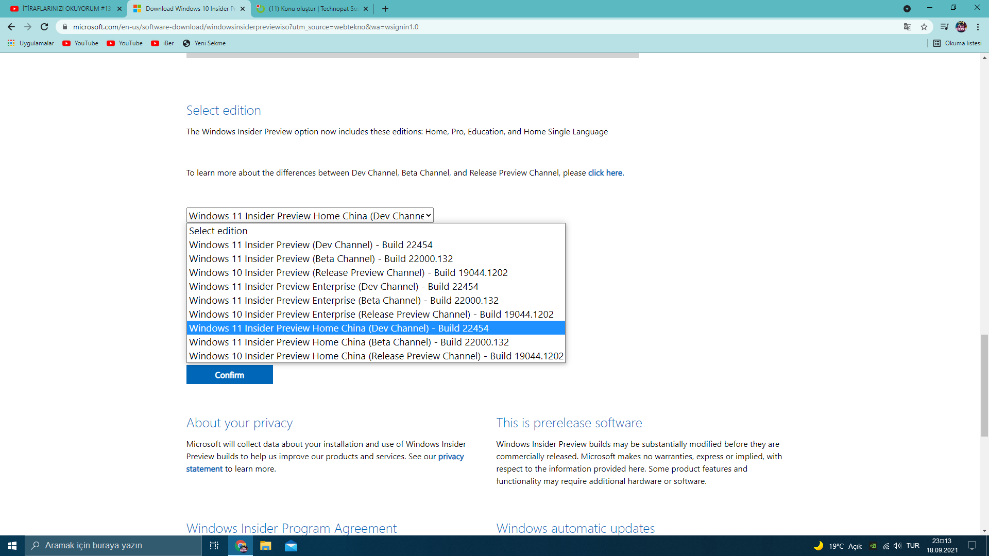Click the media control icon in toolbar
The width and height of the screenshot is (989, 556).
pyautogui.click(x=944, y=27)
